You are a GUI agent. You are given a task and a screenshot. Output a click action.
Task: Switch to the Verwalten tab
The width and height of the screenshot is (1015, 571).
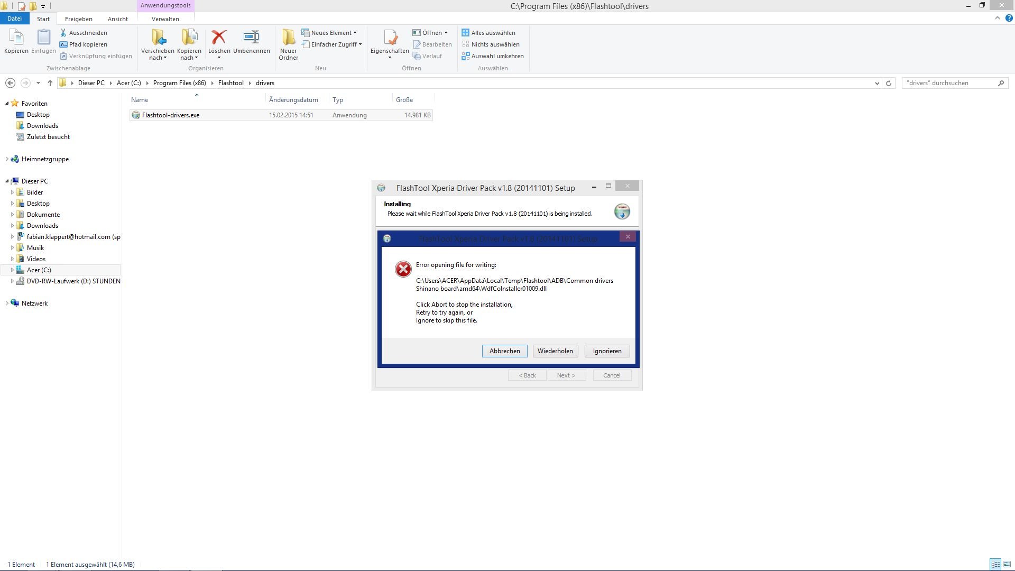165,19
